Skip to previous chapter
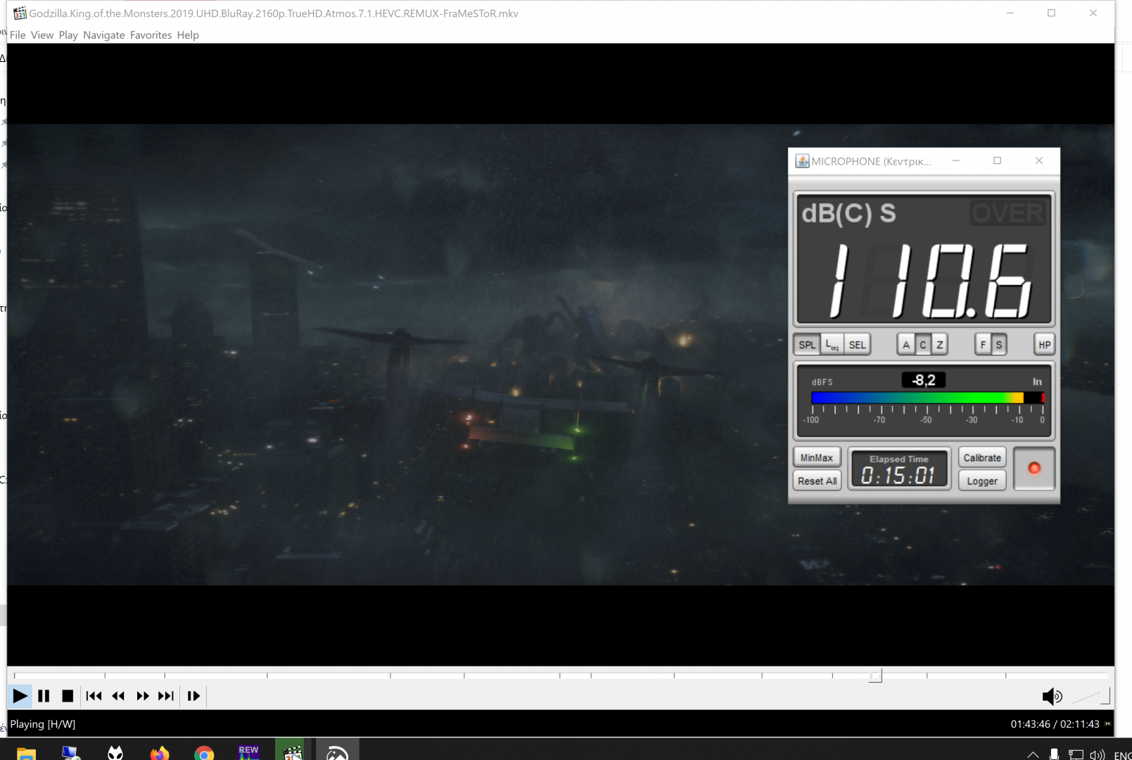The image size is (1132, 760). 94,696
